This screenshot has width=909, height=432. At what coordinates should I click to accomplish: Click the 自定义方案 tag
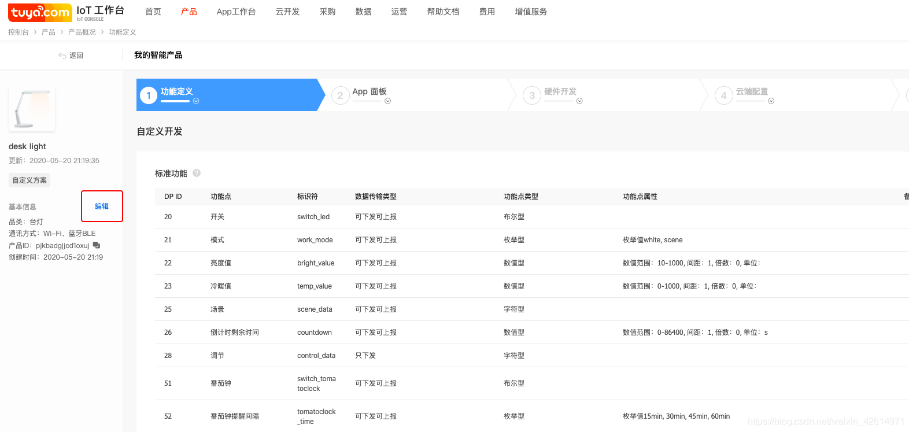point(29,180)
